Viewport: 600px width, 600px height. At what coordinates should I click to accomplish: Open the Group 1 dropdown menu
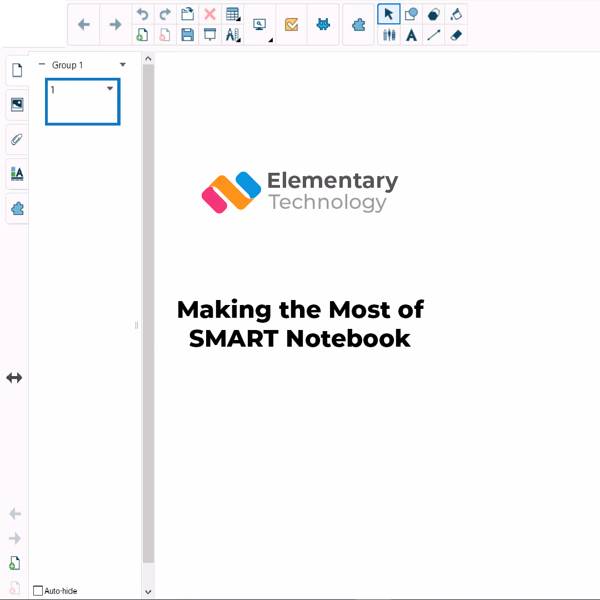[123, 64]
